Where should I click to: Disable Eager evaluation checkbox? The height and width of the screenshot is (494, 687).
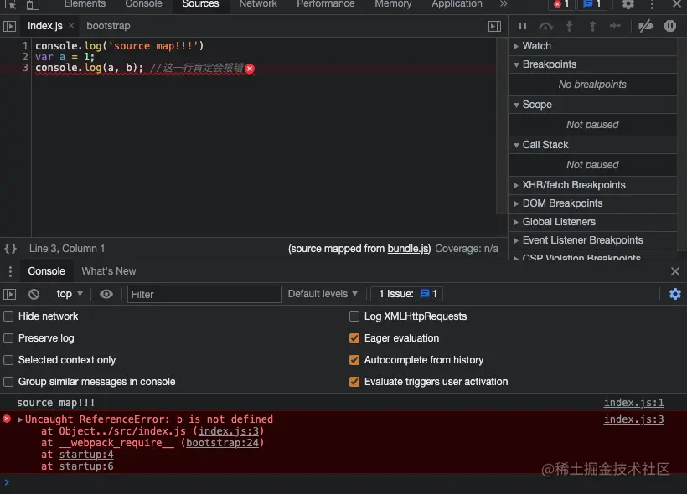click(x=354, y=338)
